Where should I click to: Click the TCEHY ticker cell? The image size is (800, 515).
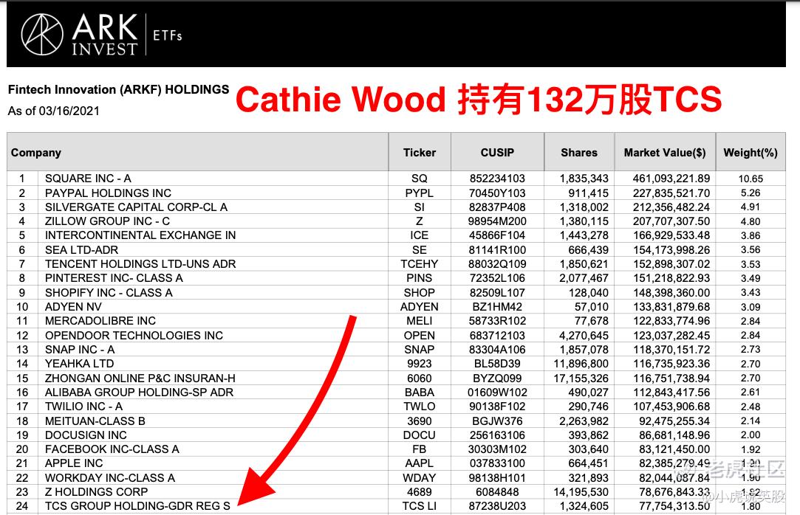pyautogui.click(x=420, y=264)
